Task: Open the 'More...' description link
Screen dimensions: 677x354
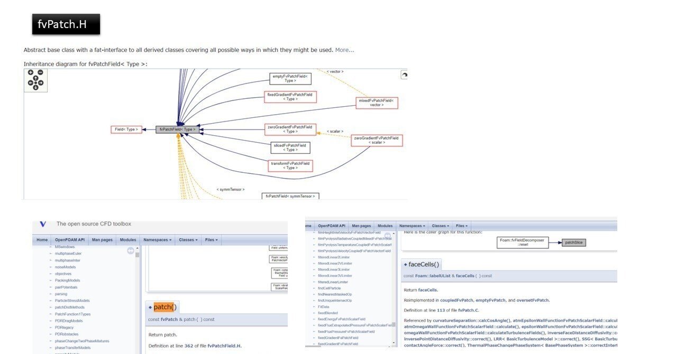Action: [344, 50]
